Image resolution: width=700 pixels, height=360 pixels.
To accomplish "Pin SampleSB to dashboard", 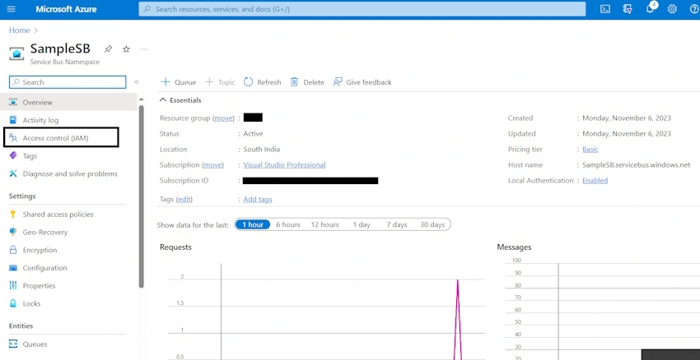I will pos(108,49).
